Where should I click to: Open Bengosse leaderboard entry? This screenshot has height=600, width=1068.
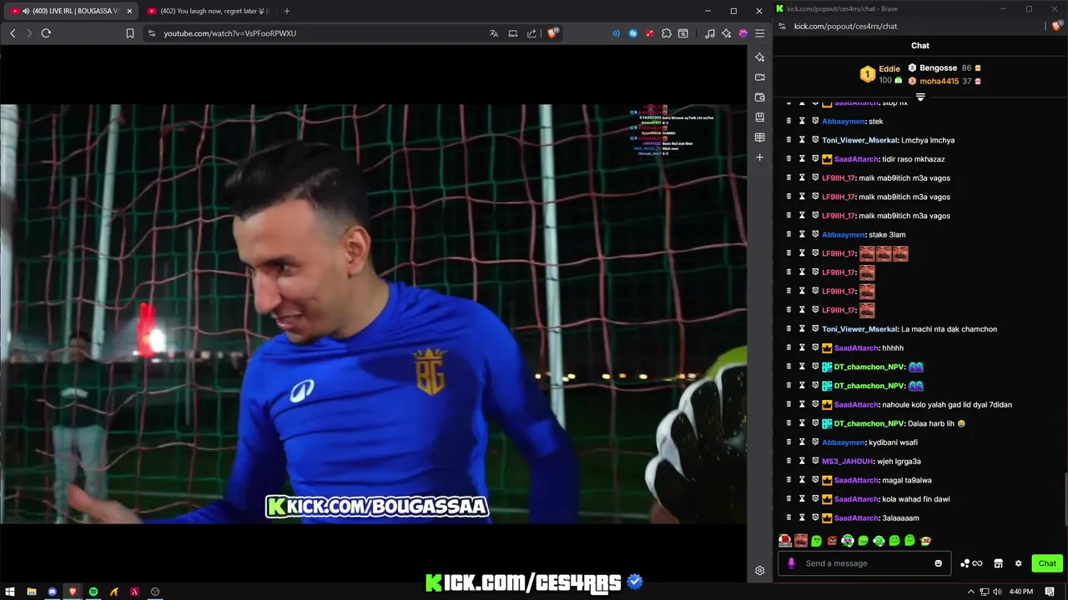[x=945, y=67]
